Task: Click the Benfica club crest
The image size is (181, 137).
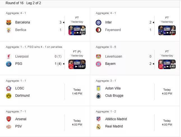Action: click(9, 30)
